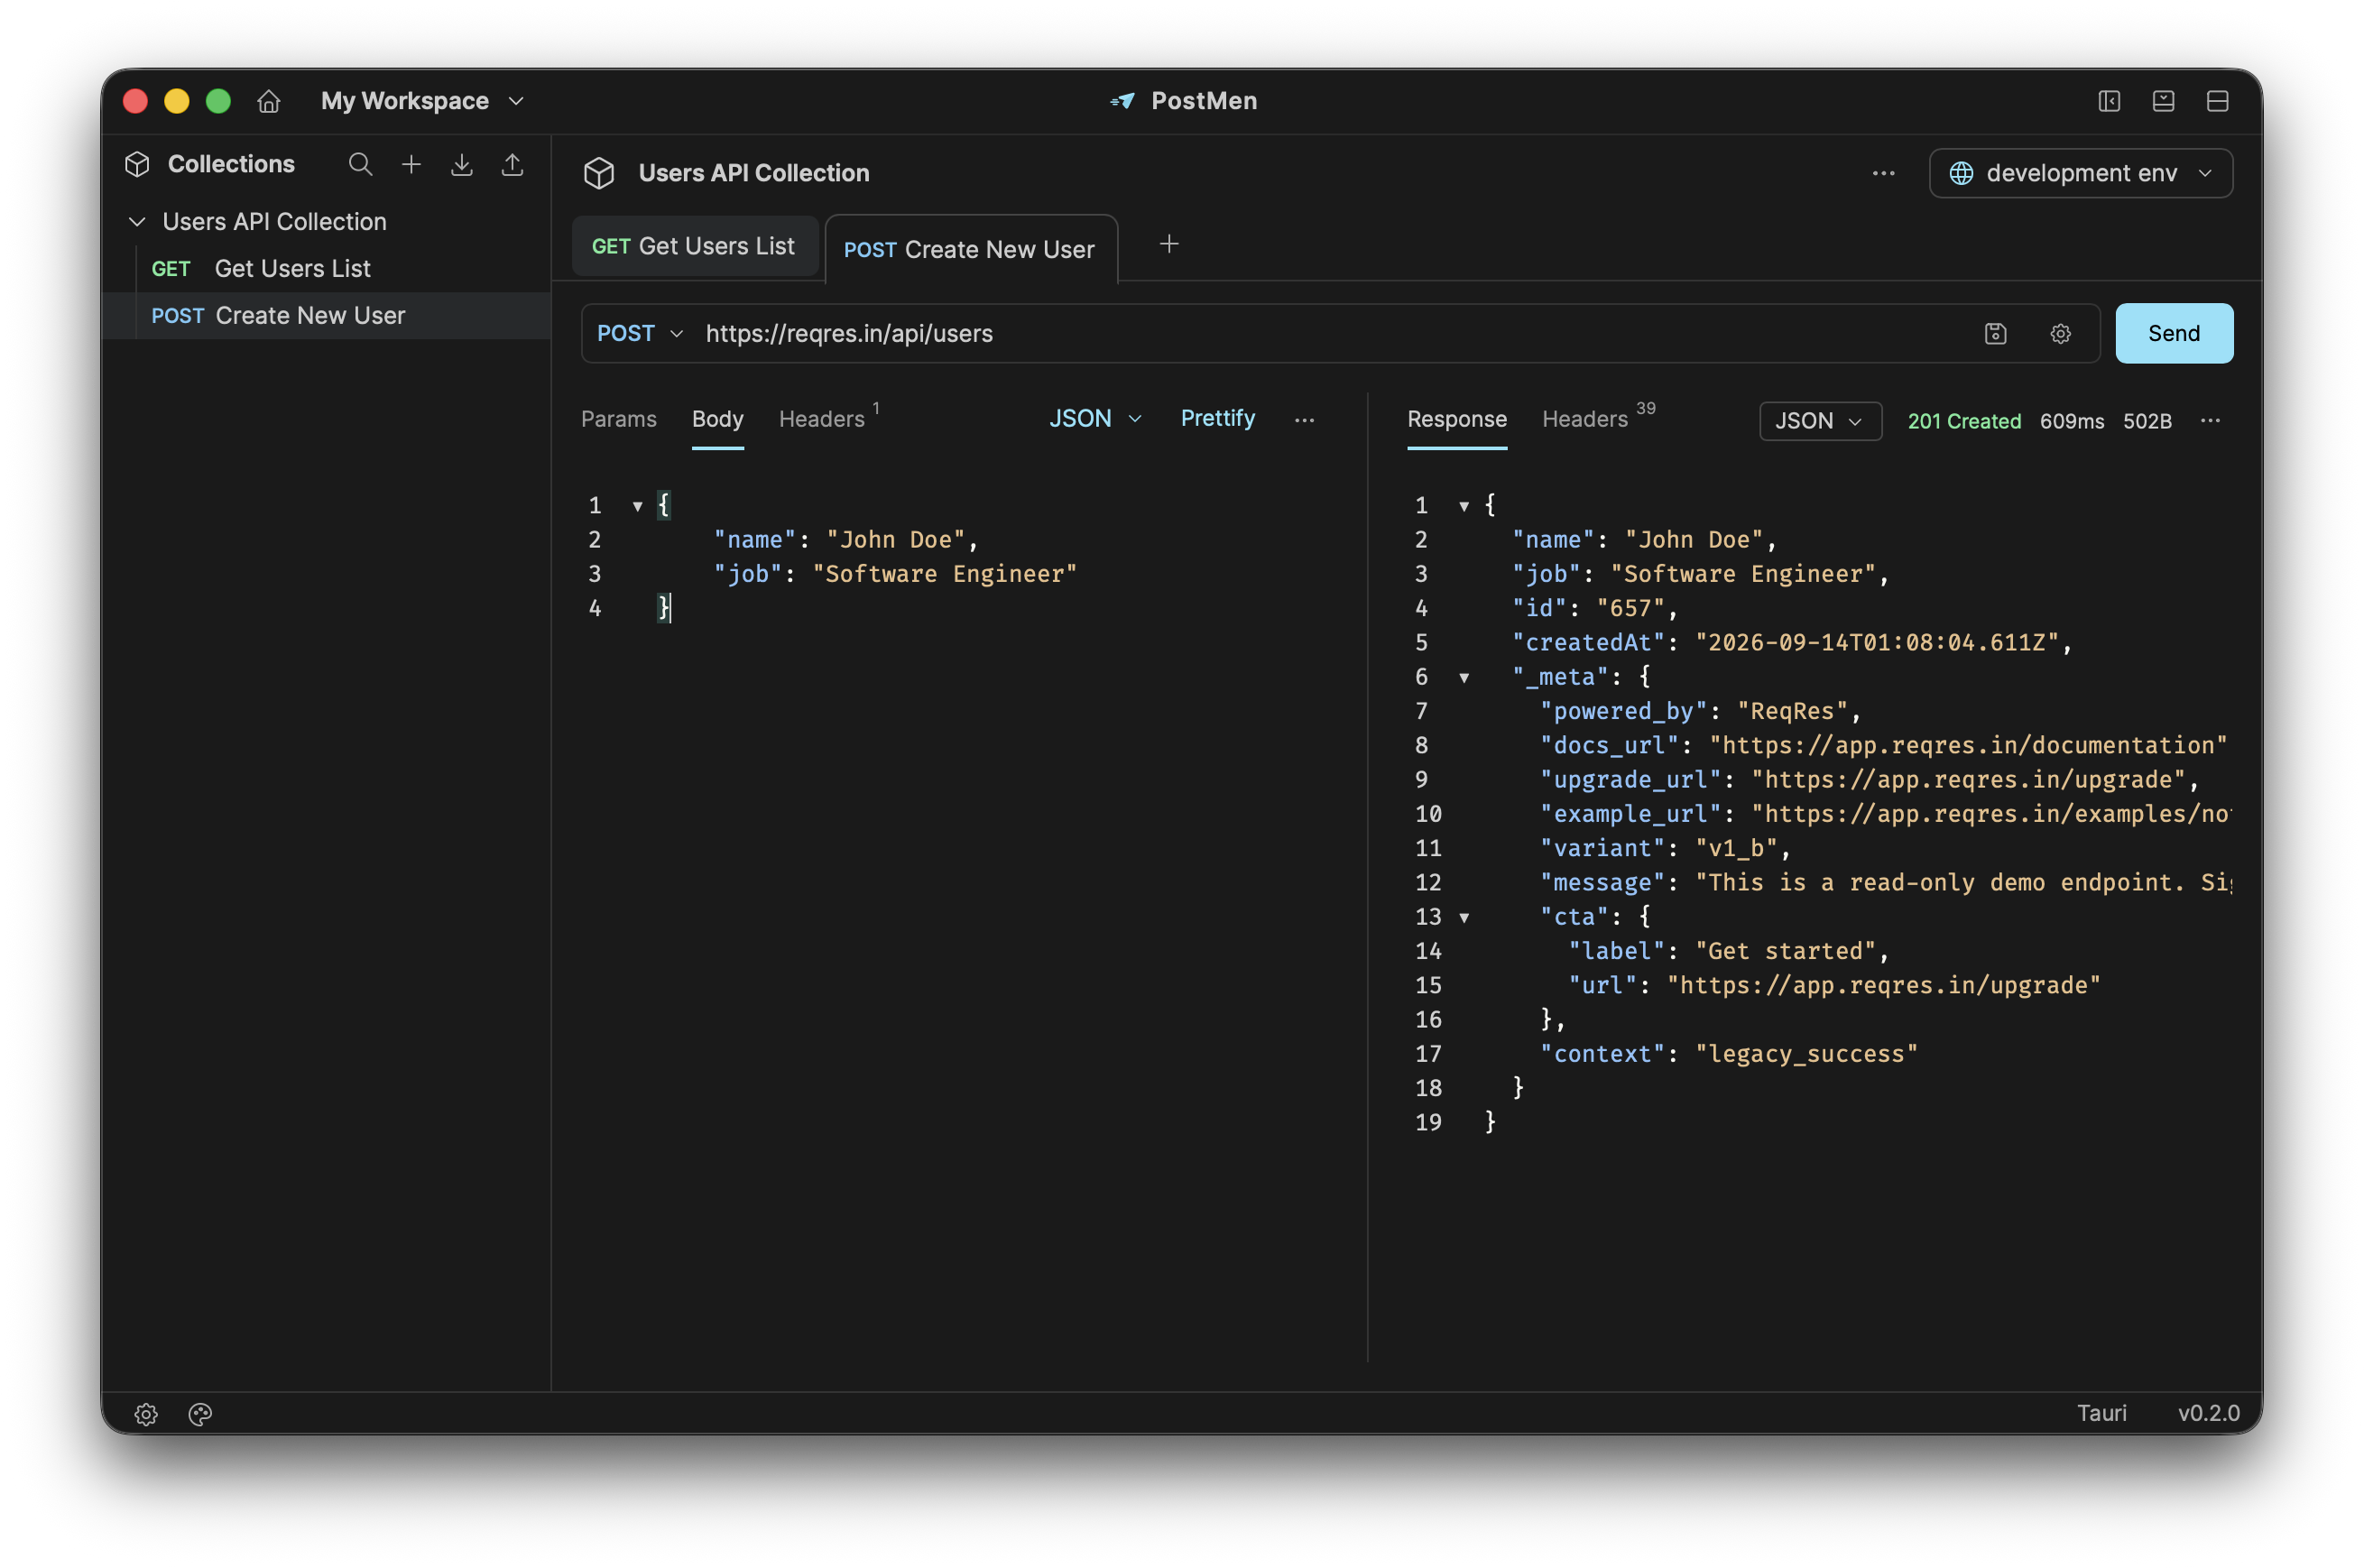Screen dimensions: 2364x1568
Task: Prettify the request body
Action: point(1217,418)
